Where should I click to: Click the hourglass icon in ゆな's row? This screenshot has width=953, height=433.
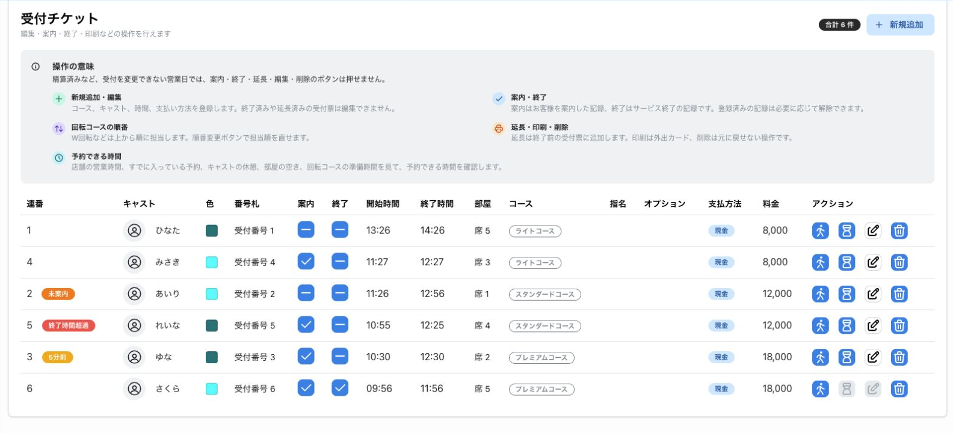[847, 357]
